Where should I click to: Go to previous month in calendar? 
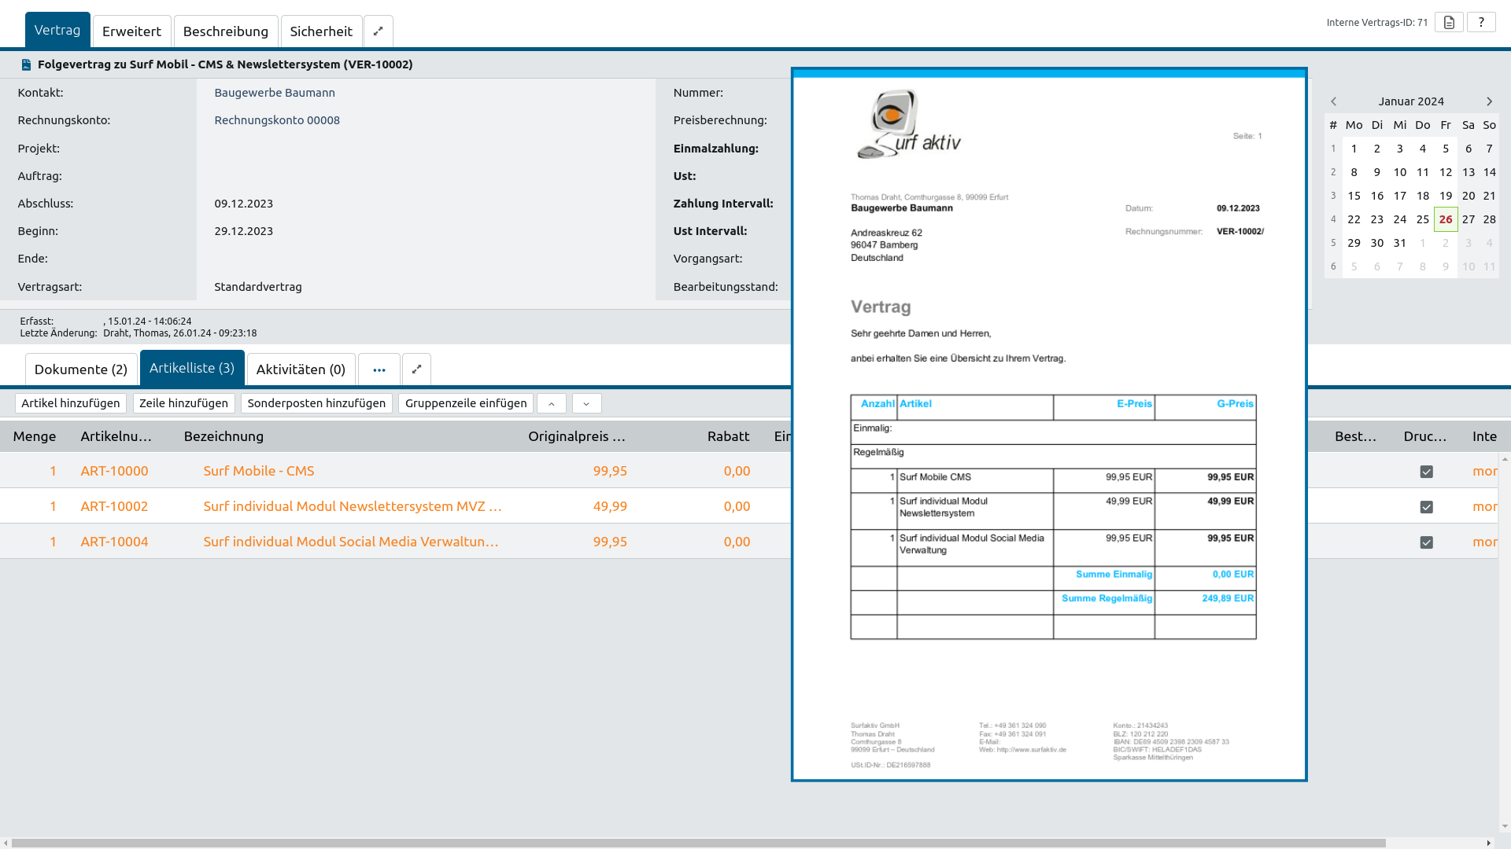(x=1334, y=101)
